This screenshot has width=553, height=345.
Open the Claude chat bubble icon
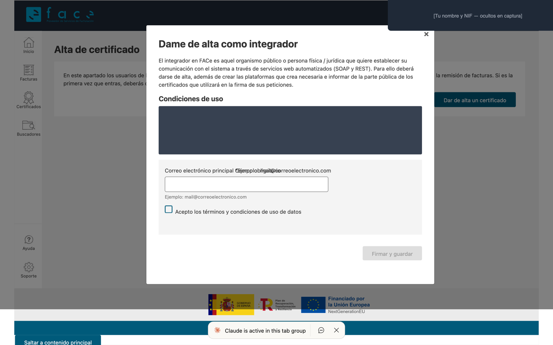click(x=321, y=330)
